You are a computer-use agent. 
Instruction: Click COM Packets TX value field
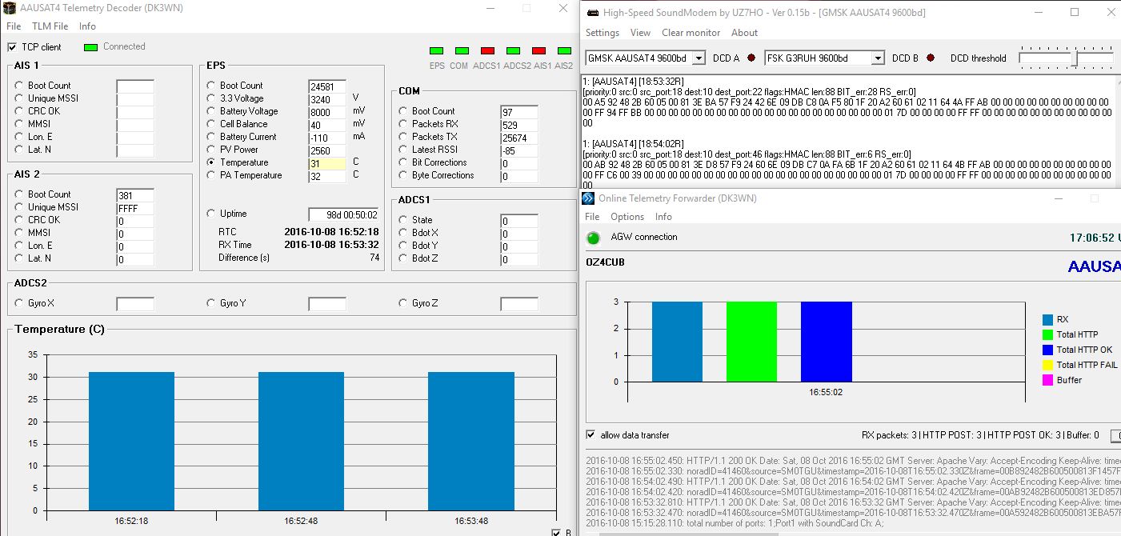click(519, 137)
